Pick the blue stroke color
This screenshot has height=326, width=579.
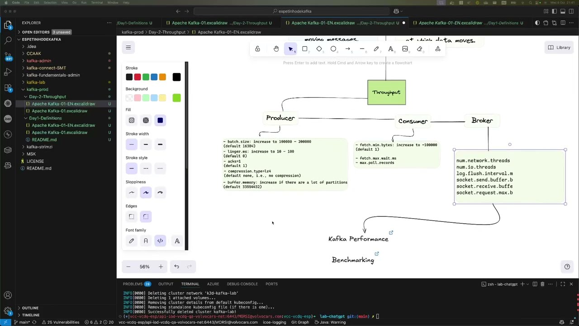click(154, 77)
